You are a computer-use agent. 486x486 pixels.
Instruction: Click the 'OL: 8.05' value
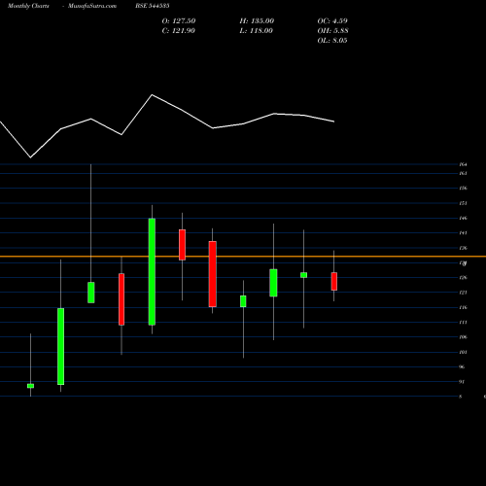click(332, 41)
